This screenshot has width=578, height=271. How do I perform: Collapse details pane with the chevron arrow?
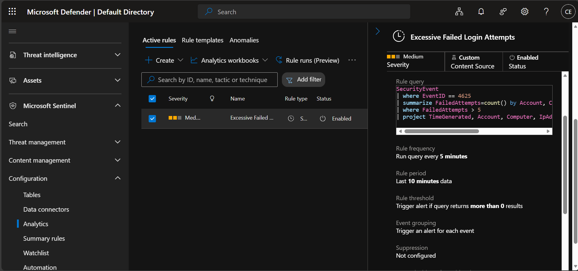point(378,31)
